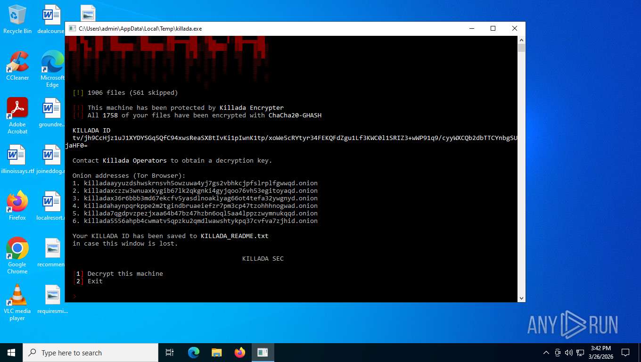Maximize the killada.exe console window
This screenshot has width=641, height=362.
(x=493, y=29)
